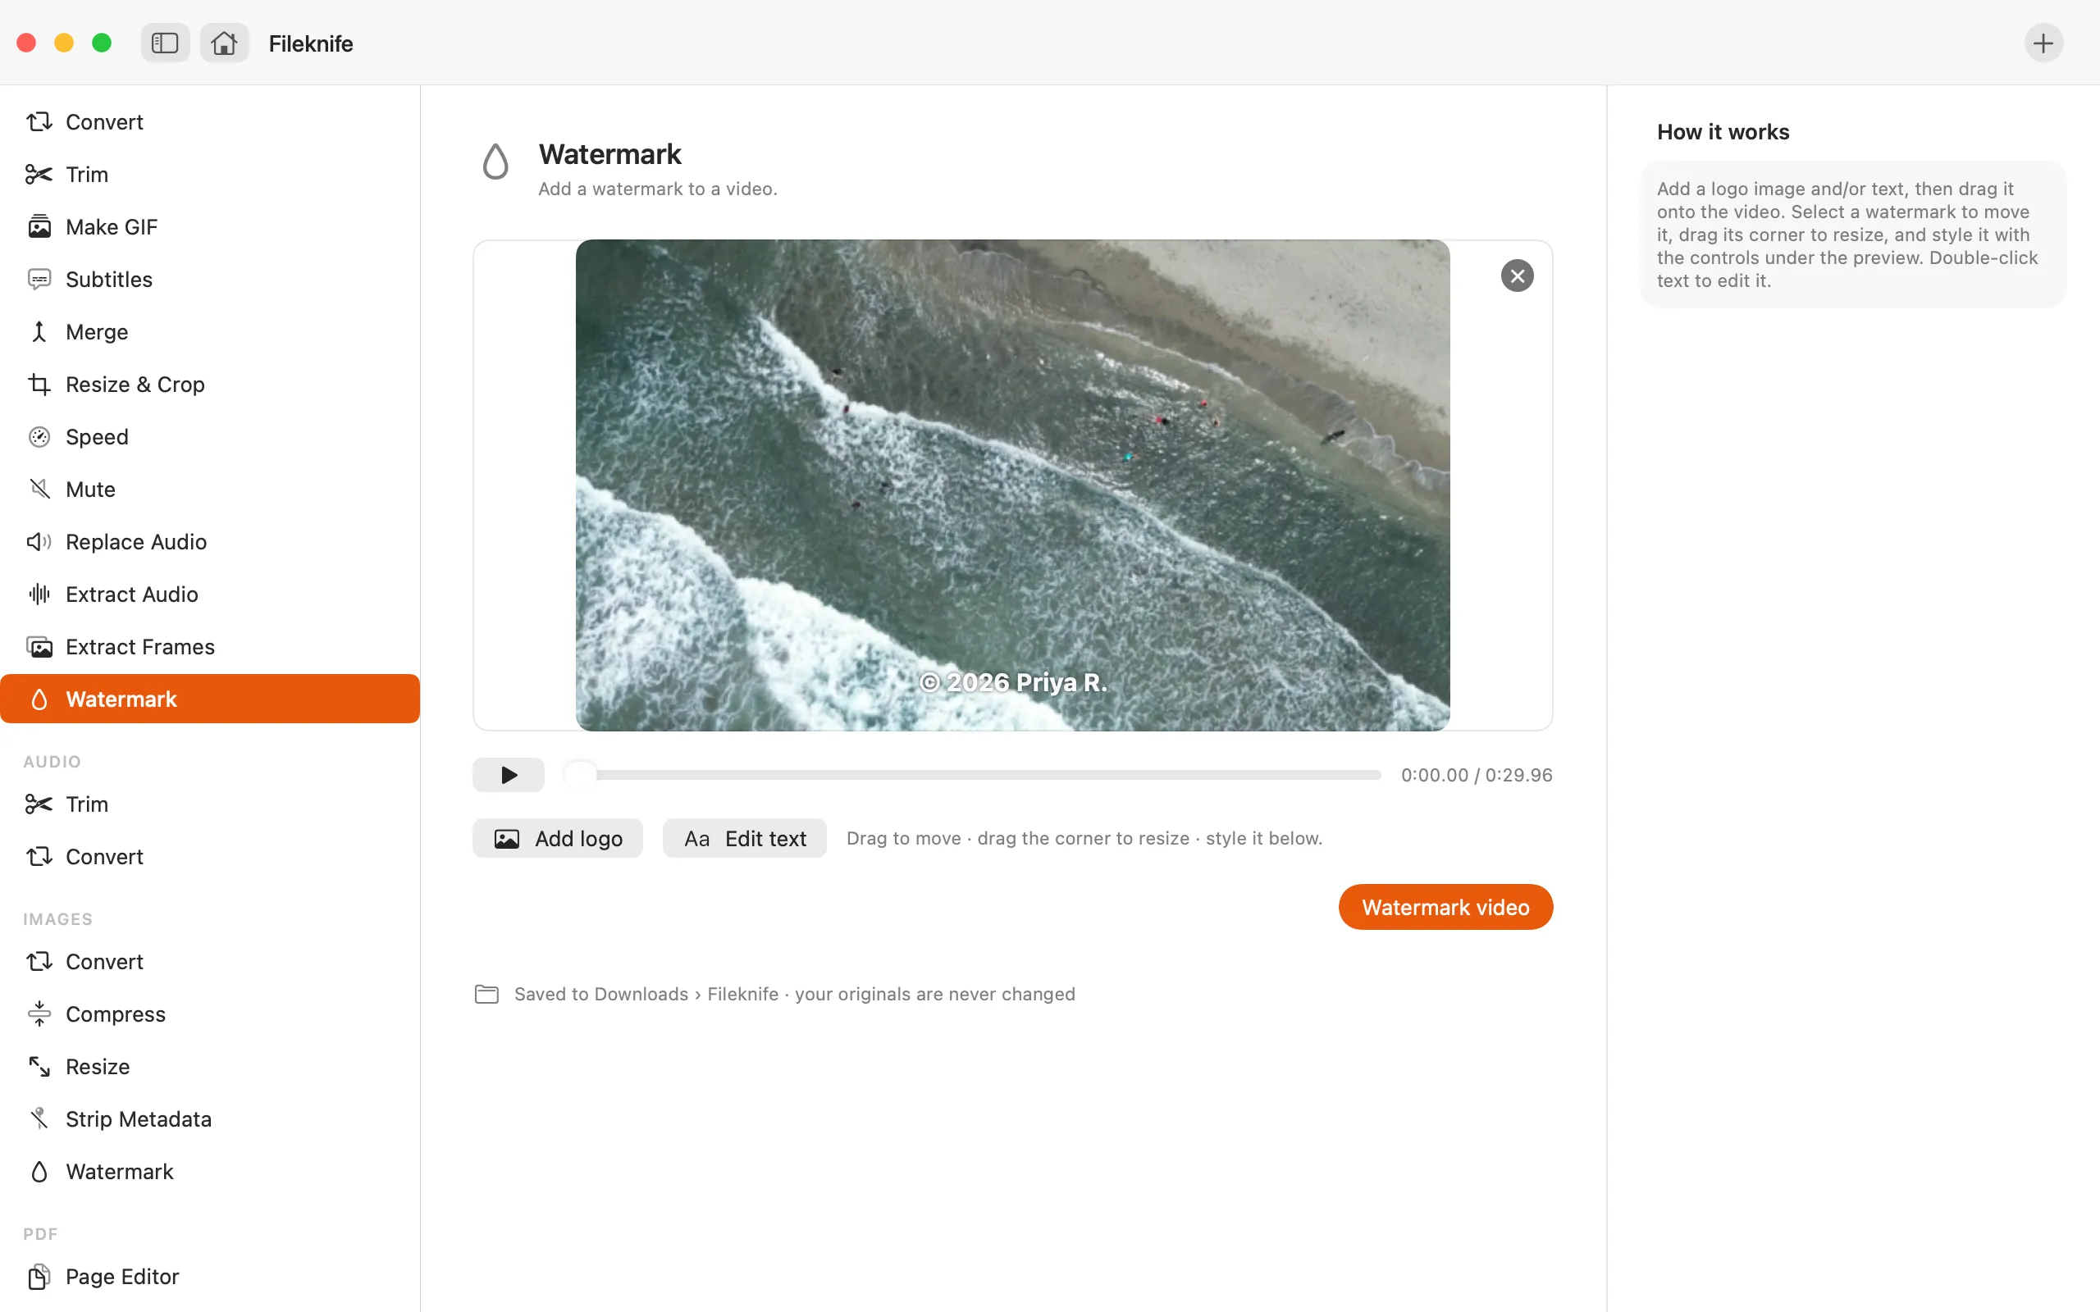This screenshot has width=2100, height=1312.
Task: Click the Saved to Downloads › Fileknife text
Action: [646, 994]
